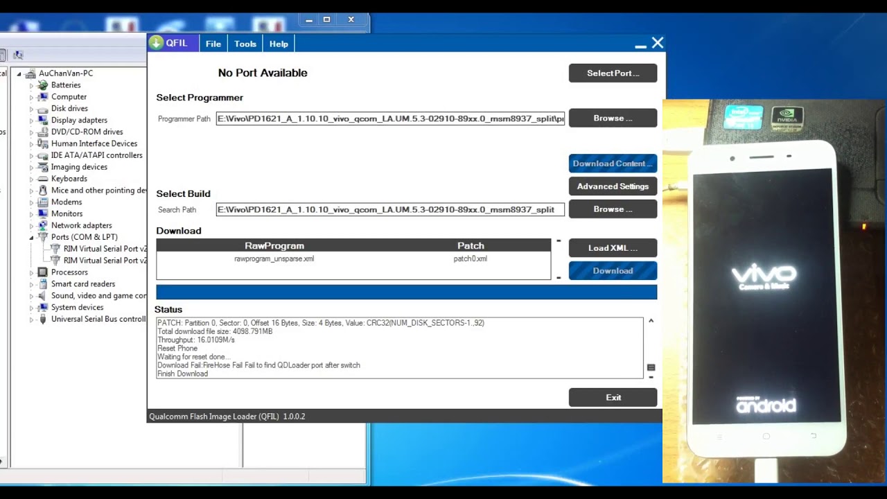Click the Computer category icon in Device Manager
Screen dimensions: 887x499
tap(43, 97)
